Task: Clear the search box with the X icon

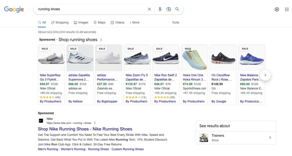Action: click(x=149, y=9)
